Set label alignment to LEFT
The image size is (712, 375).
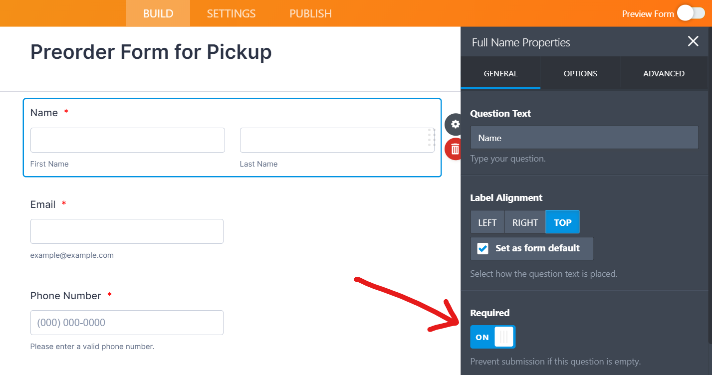coord(487,222)
